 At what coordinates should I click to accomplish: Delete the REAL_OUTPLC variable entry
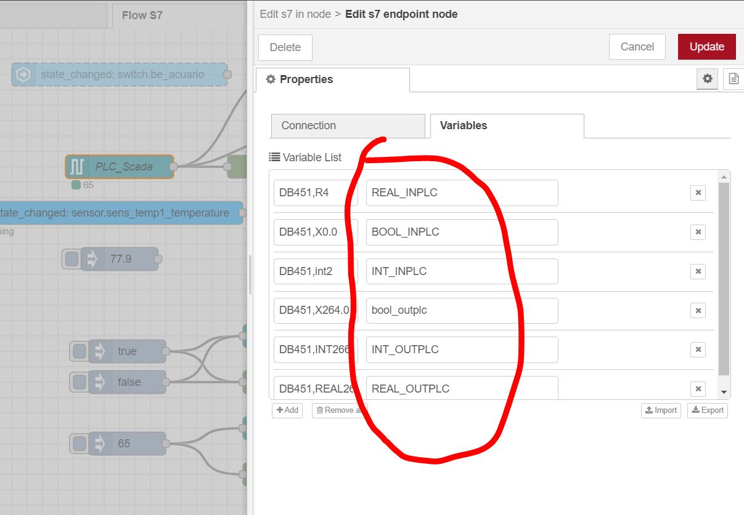coord(698,389)
